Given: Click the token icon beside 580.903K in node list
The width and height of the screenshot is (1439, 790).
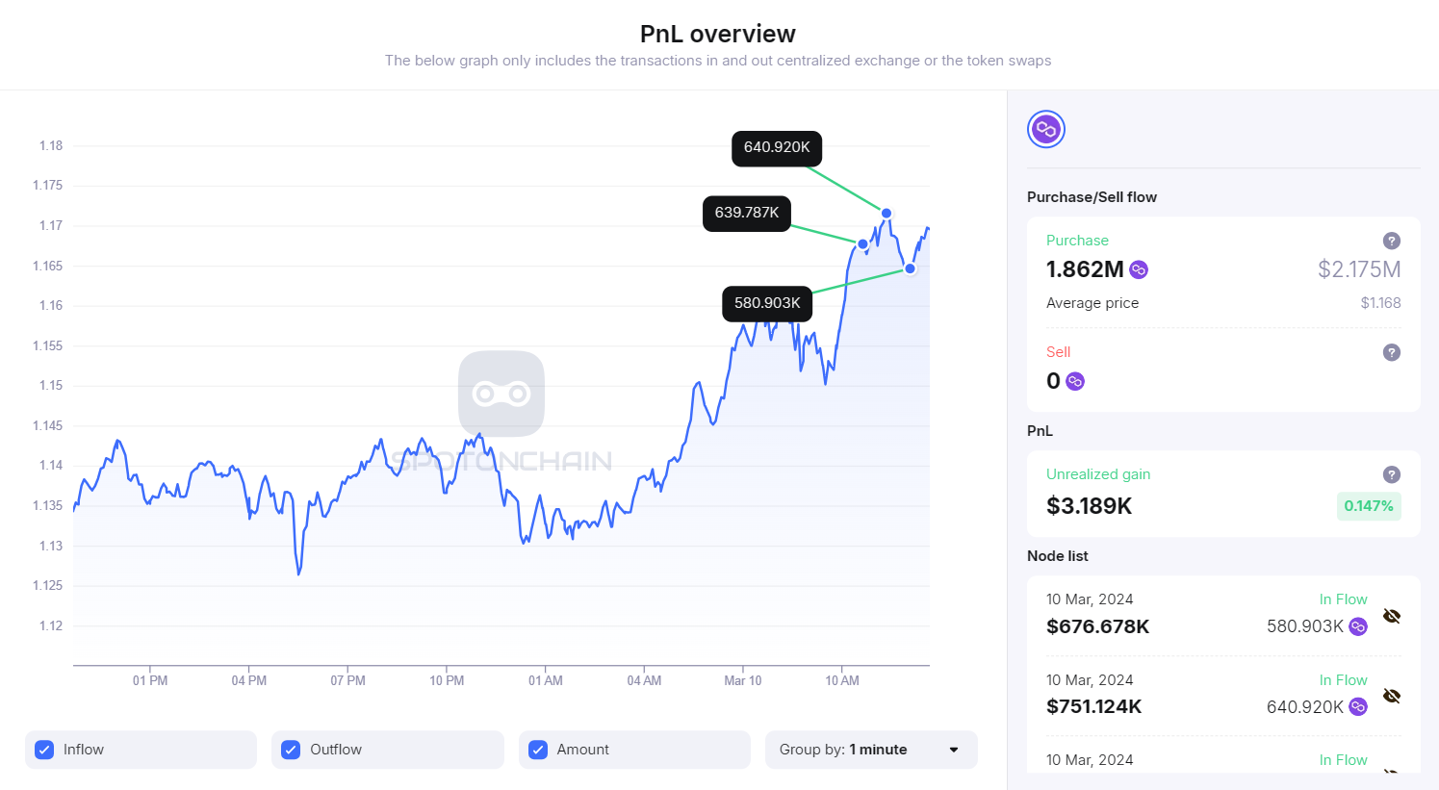Looking at the screenshot, I should point(1358,626).
